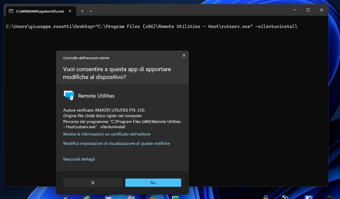
Task: Open the white window app on the taskbar
Action: 108,197
